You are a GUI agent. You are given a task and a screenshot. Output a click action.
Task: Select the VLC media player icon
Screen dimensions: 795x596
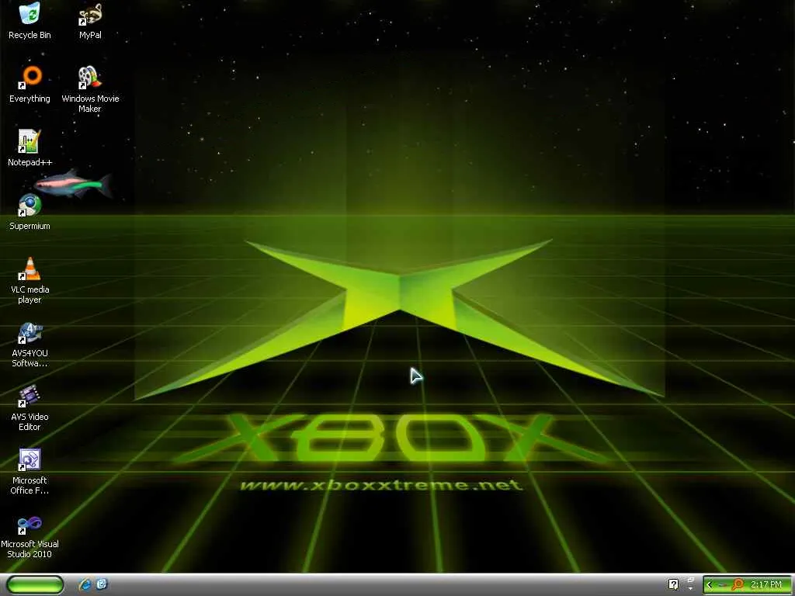point(30,281)
